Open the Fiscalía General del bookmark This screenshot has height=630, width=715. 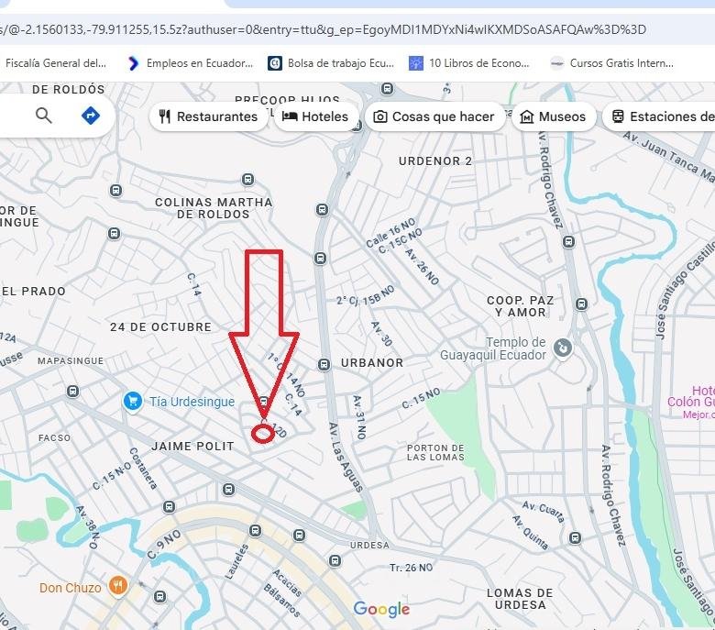coord(55,63)
